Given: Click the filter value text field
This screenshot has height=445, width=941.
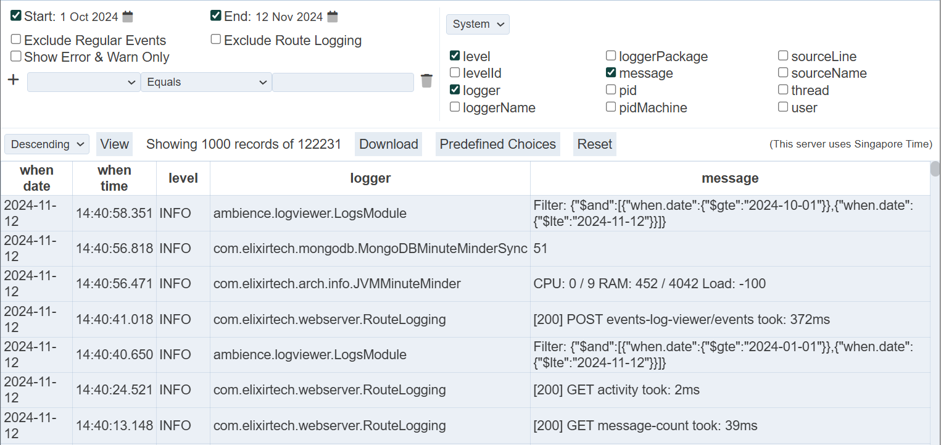Looking at the screenshot, I should (342, 82).
